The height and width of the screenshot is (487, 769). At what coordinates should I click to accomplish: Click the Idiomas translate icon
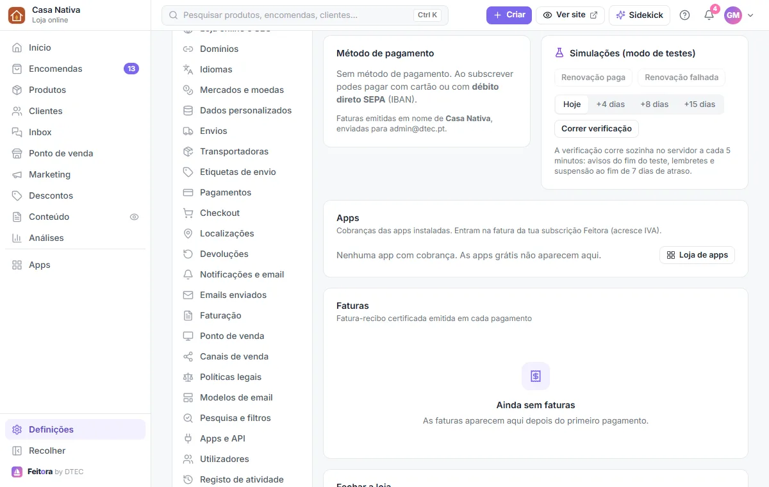(x=188, y=69)
